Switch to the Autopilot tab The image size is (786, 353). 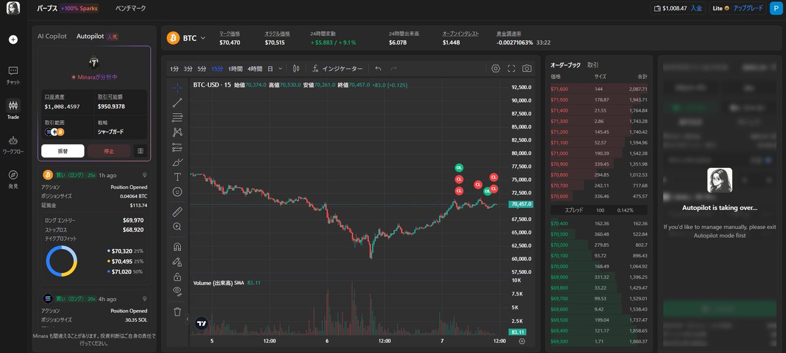click(90, 37)
